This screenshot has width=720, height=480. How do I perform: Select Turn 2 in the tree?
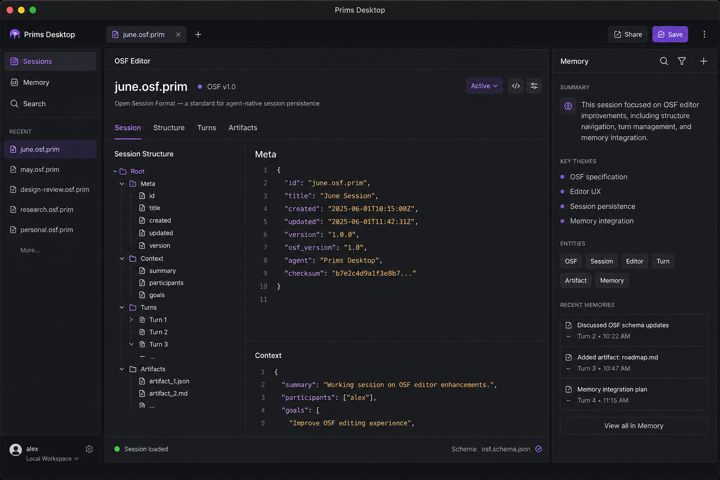[x=153, y=332]
